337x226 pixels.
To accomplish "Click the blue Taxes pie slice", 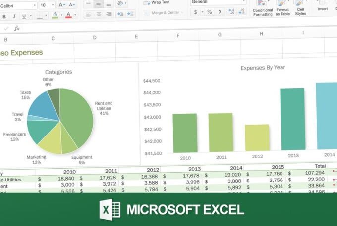I will tap(43, 107).
